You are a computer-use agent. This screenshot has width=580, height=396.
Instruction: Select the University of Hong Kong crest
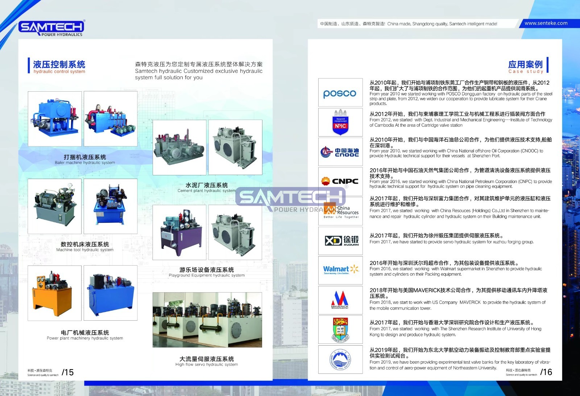(x=340, y=329)
